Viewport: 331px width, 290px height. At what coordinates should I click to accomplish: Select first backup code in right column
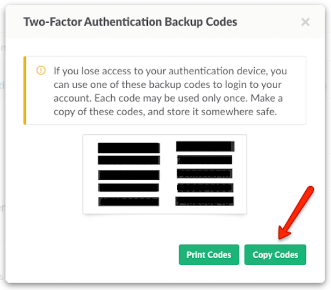click(x=204, y=146)
